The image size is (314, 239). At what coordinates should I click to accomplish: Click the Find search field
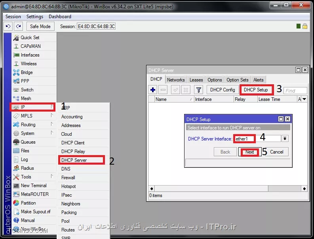tap(295, 91)
